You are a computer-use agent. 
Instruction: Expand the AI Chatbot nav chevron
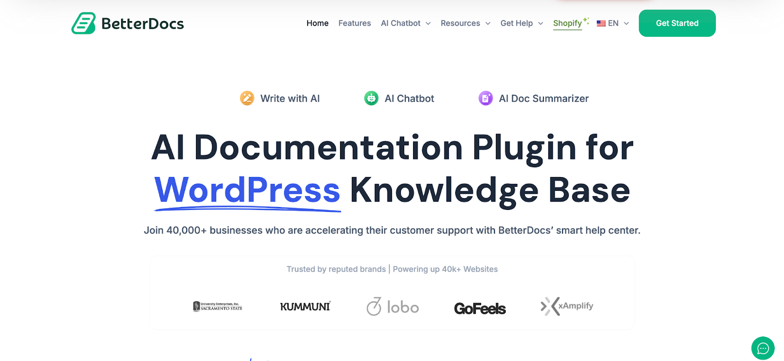428,24
